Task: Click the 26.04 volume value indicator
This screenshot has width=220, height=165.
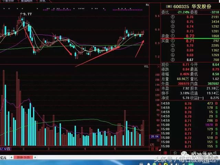Action: pyautogui.click(x=154, y=136)
